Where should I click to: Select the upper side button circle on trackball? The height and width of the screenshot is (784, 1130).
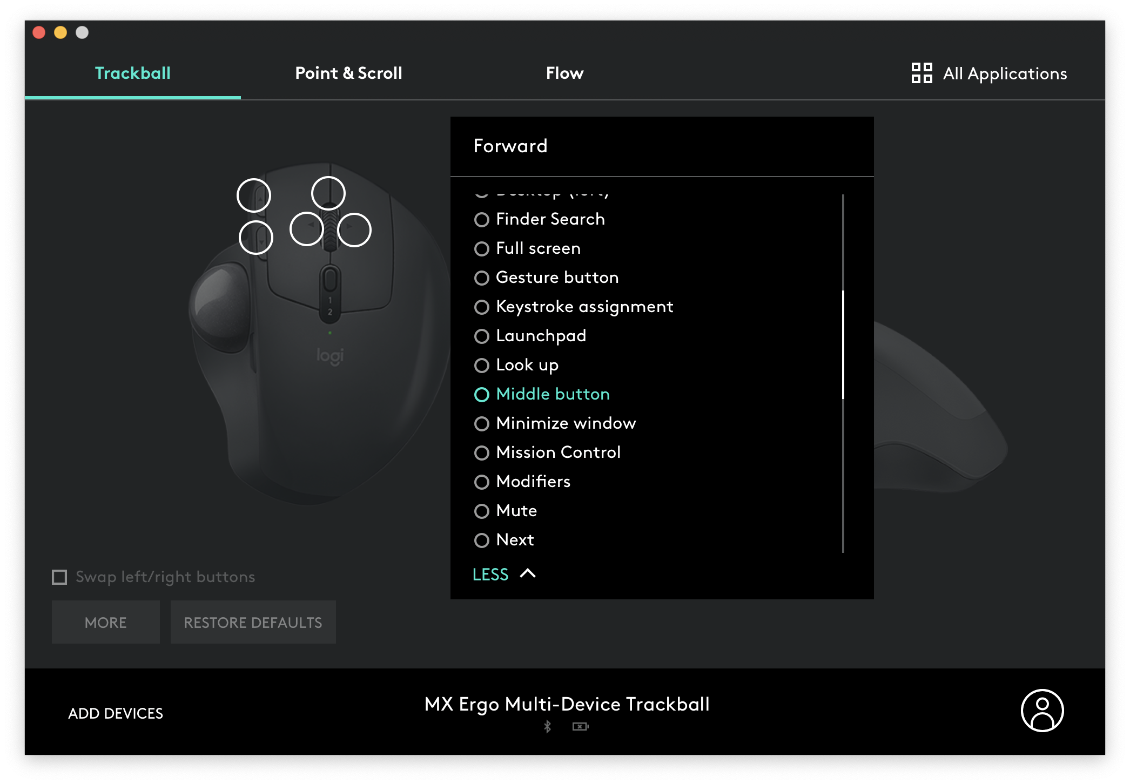point(254,195)
